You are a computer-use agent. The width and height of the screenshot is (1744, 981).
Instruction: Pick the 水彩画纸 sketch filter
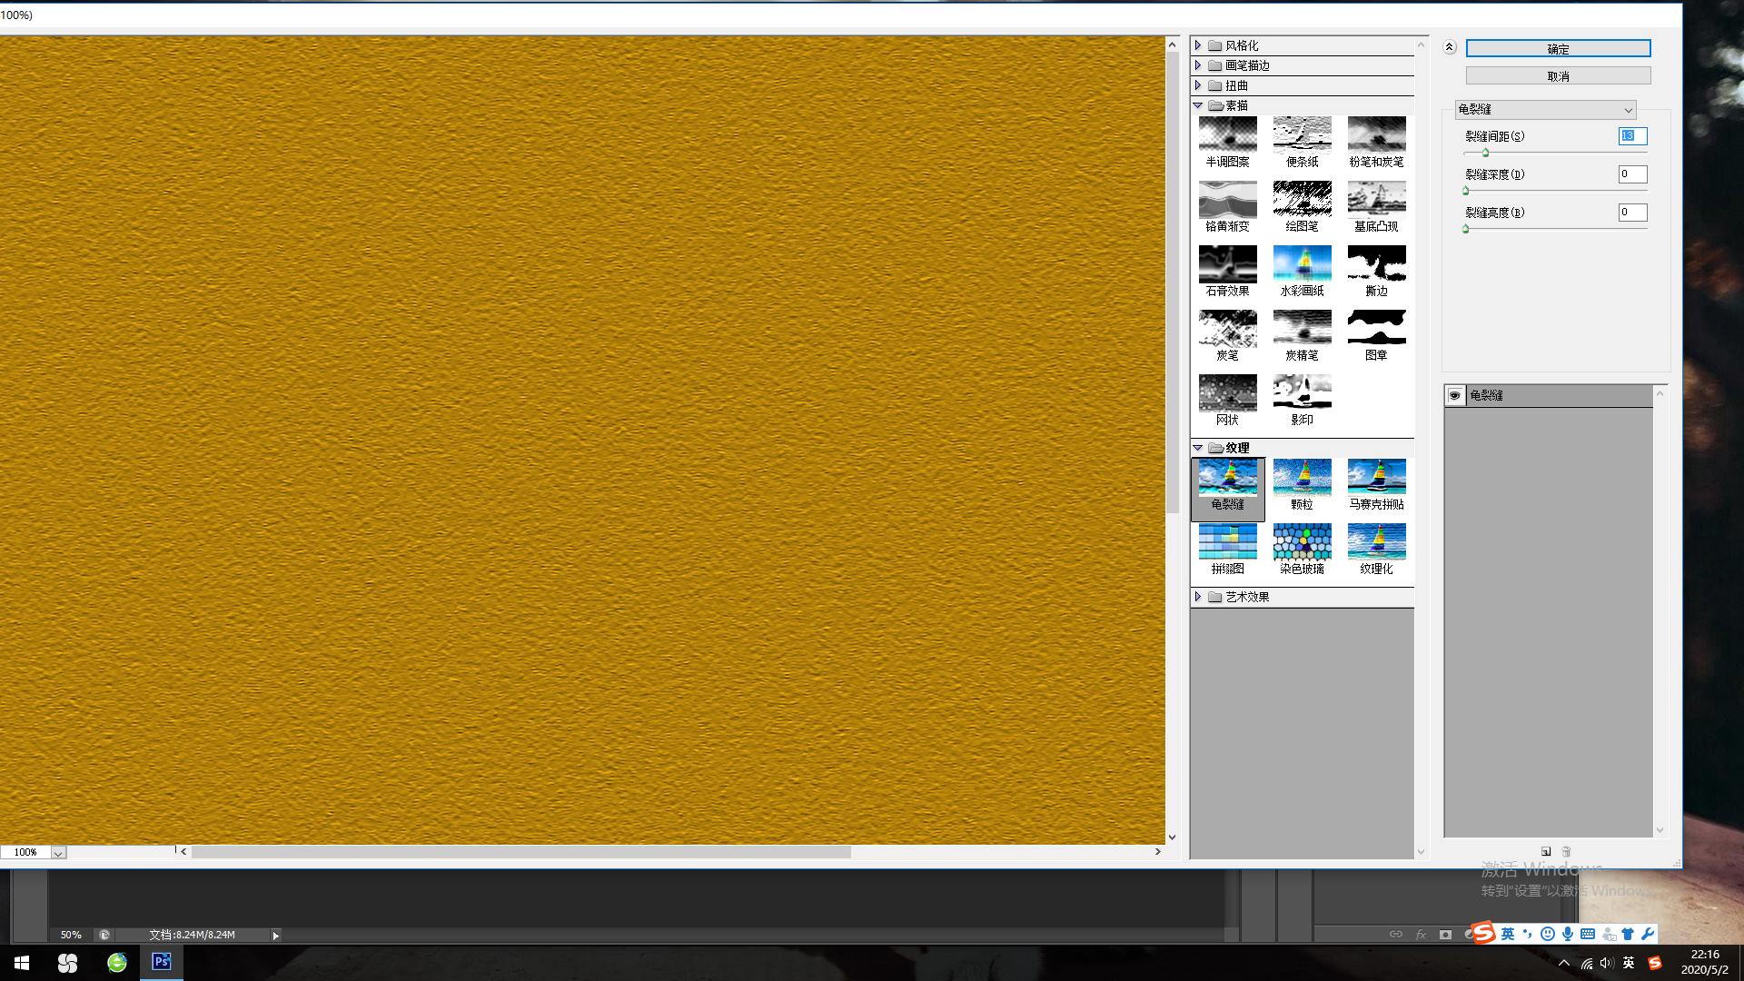click(1302, 263)
